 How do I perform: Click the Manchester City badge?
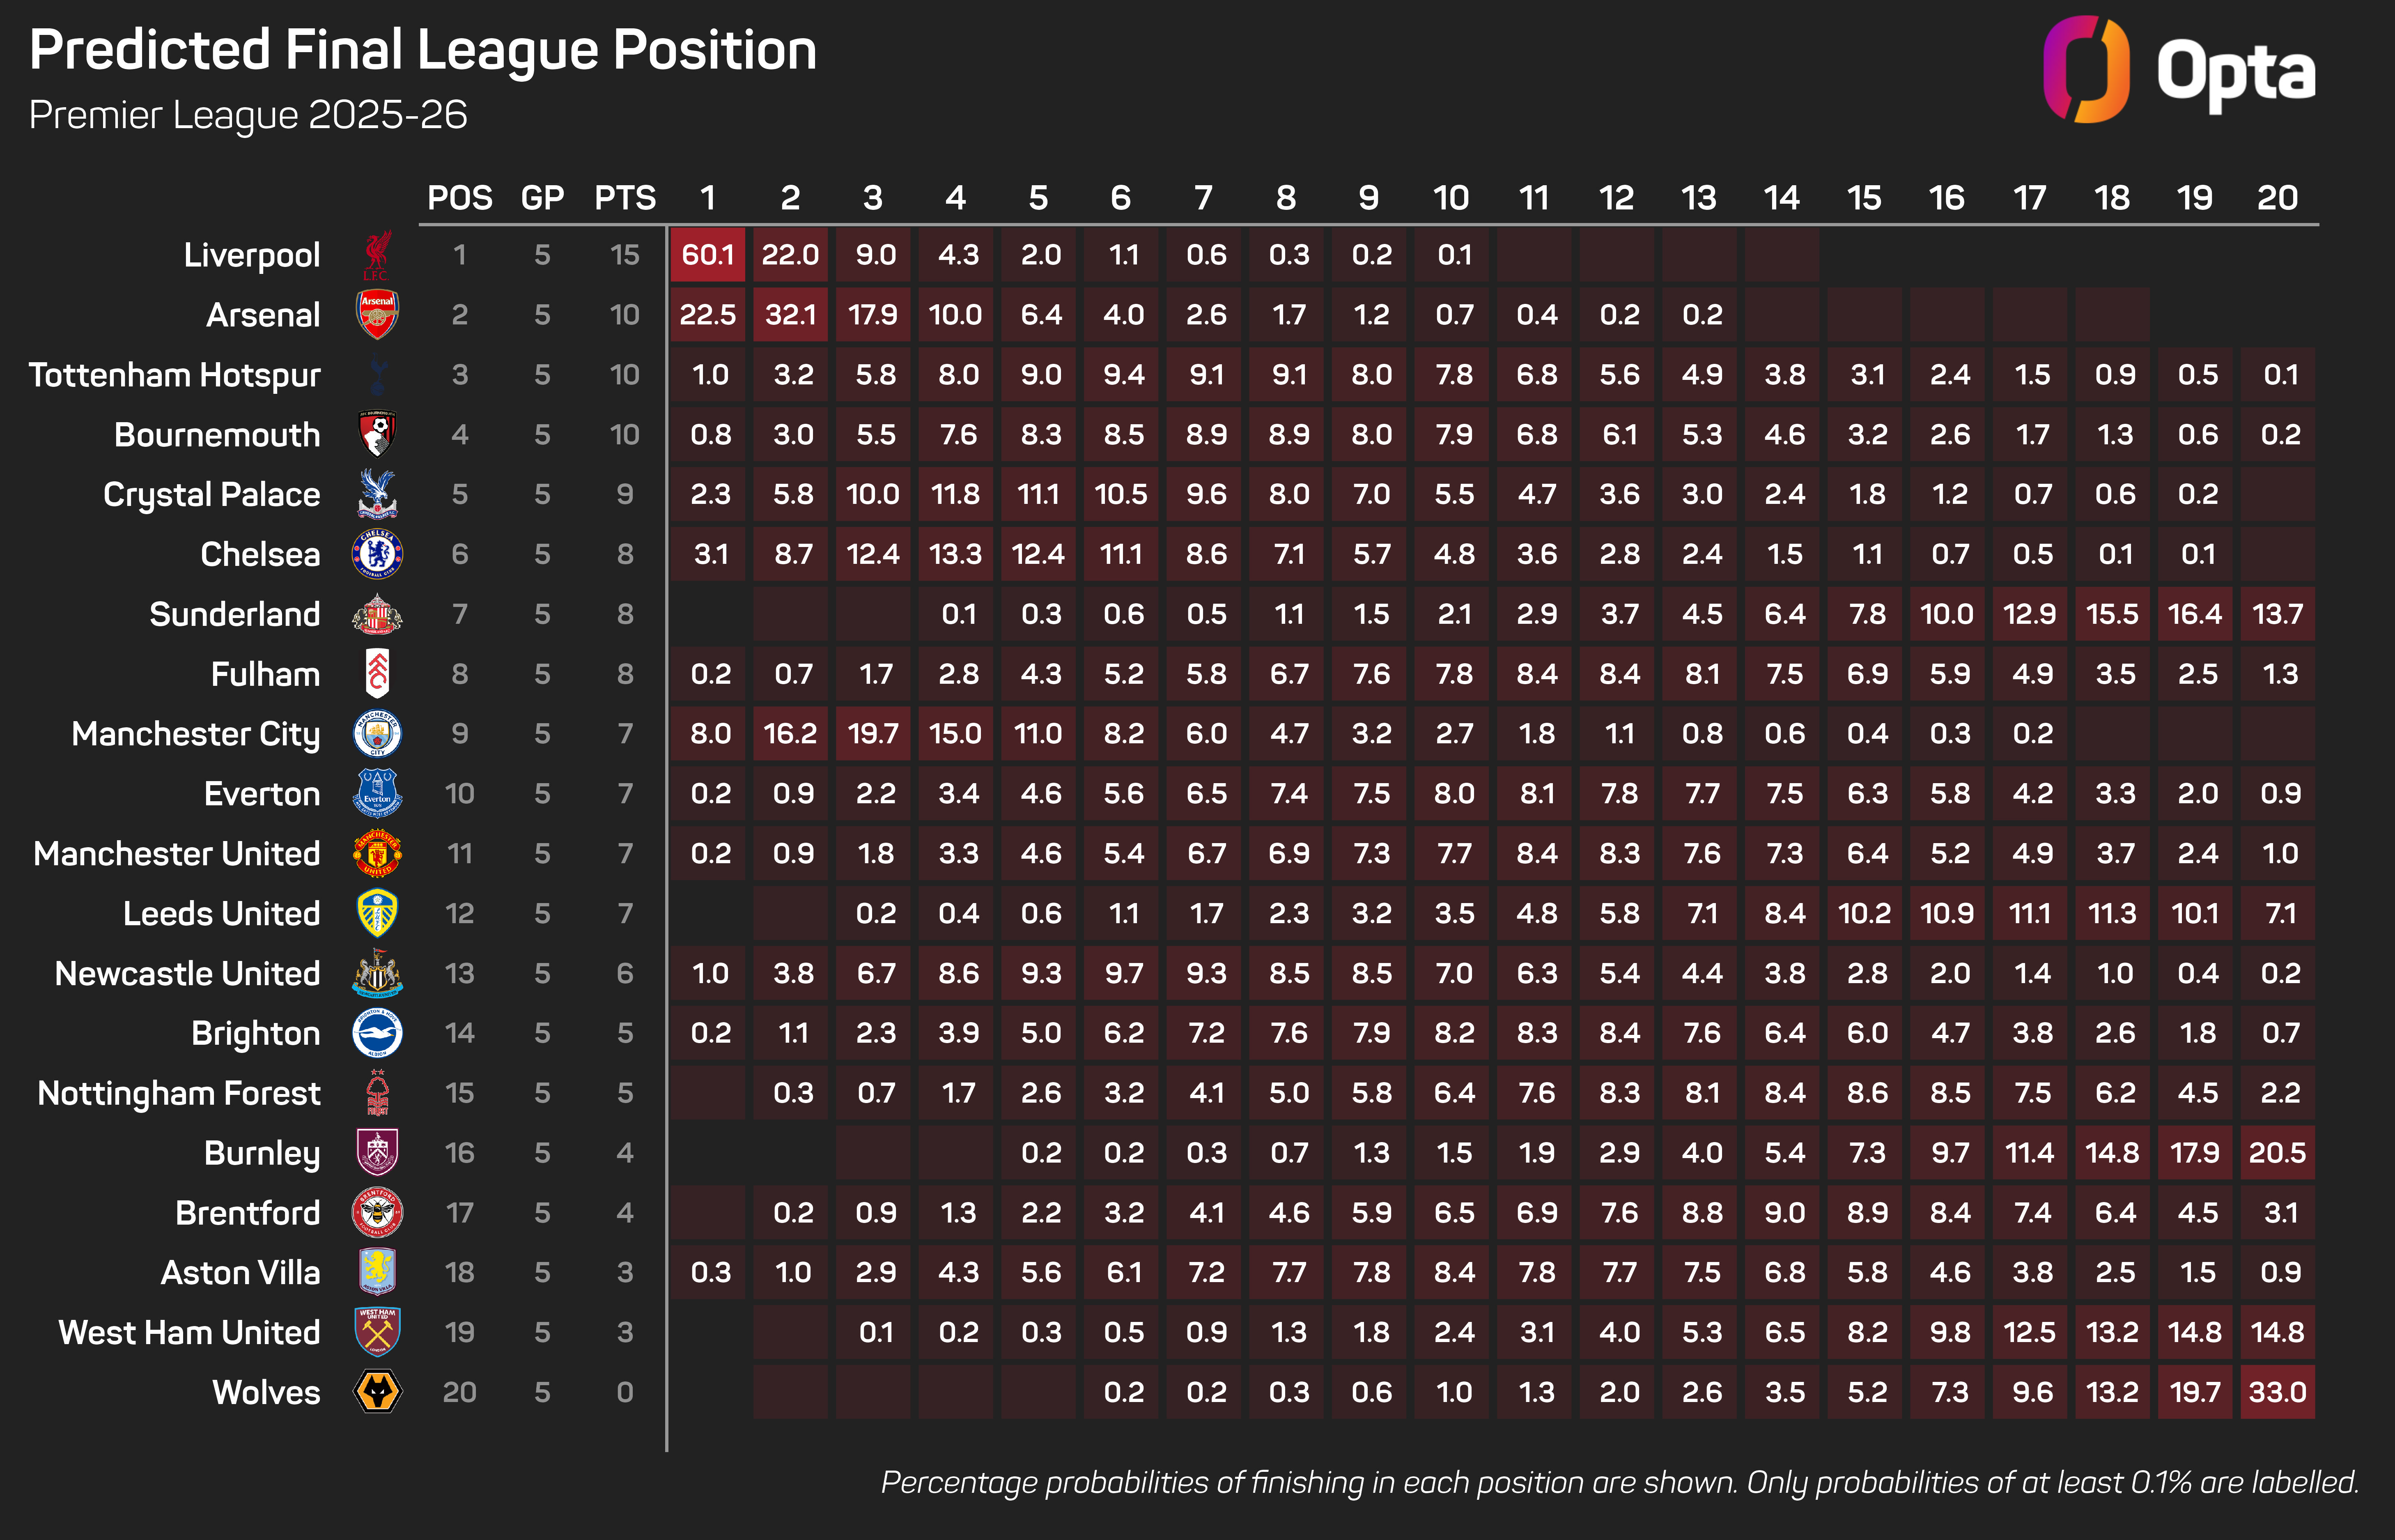coord(377,734)
